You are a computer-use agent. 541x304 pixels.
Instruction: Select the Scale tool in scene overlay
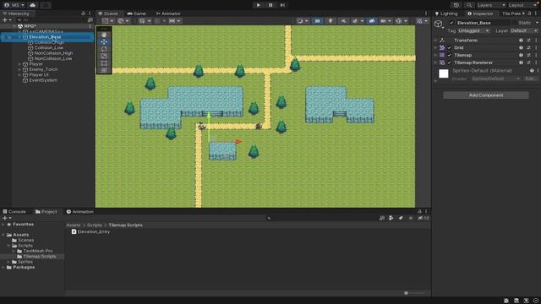pos(104,57)
